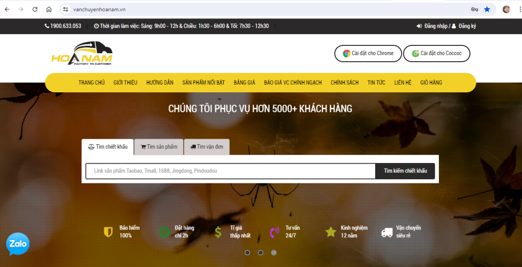Click the product link search field
Image resolution: width=522 pixels, height=267 pixels.
(x=230, y=171)
